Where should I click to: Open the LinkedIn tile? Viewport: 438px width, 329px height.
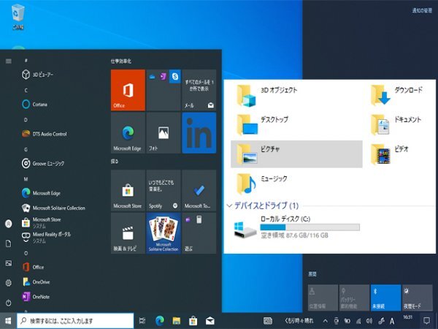point(199,133)
